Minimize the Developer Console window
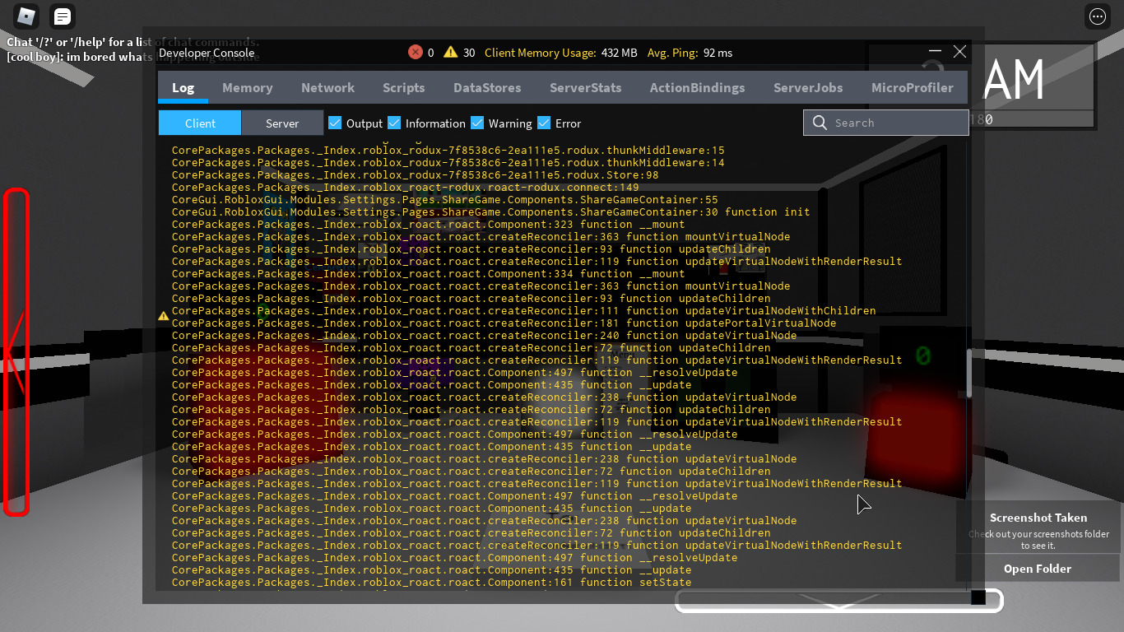The image size is (1124, 632). [934, 51]
